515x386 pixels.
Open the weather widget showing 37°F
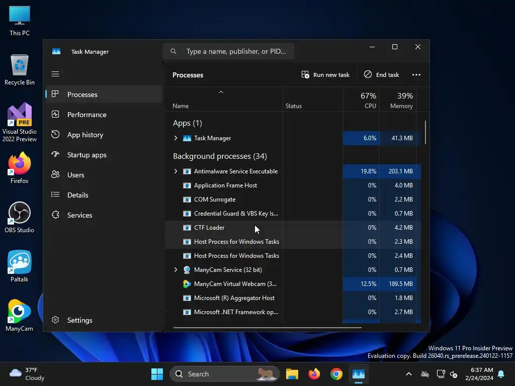click(x=27, y=374)
